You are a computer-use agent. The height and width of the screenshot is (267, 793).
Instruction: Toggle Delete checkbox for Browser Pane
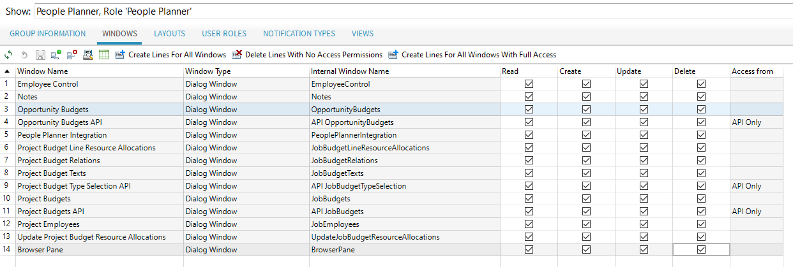pos(701,250)
